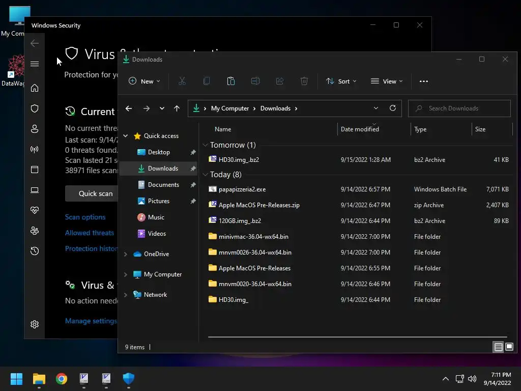
Task: Open Account protection person icon in Security sidebar
Action: (35, 129)
